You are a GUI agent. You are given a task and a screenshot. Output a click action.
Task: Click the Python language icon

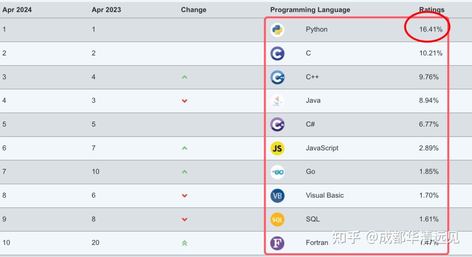[277, 29]
